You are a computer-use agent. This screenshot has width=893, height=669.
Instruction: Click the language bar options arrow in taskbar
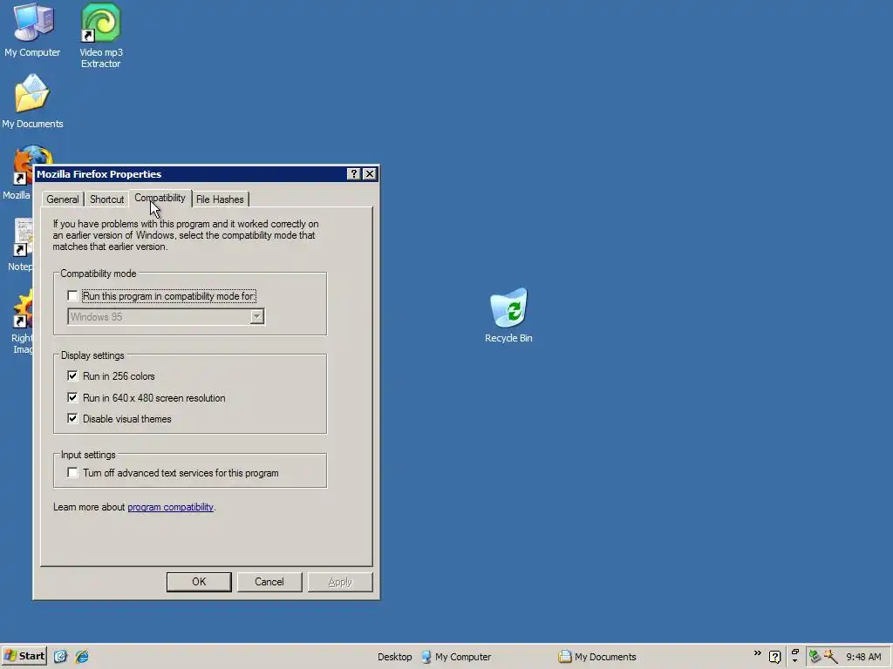coord(795,660)
